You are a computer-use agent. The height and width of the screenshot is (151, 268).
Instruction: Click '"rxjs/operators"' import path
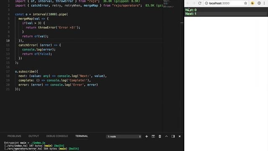tap(126, 5)
